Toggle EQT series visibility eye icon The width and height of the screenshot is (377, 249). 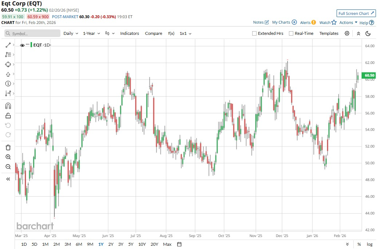[x=22, y=45]
